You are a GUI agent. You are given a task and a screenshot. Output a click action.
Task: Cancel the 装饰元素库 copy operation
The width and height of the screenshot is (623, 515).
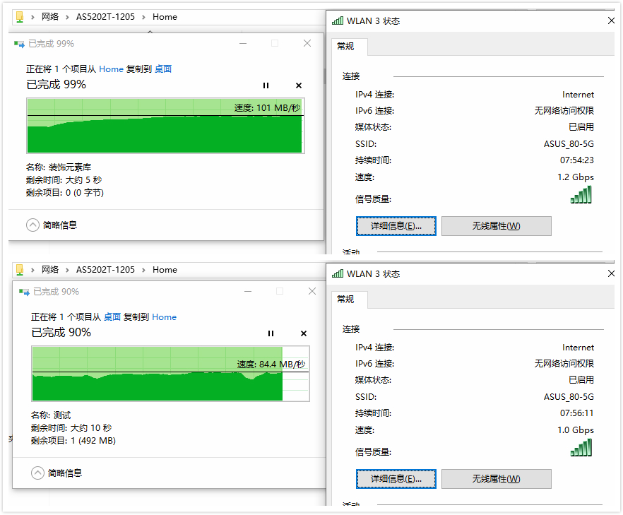(298, 85)
